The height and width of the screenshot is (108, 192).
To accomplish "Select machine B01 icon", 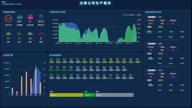I will [x=125, y=70].
